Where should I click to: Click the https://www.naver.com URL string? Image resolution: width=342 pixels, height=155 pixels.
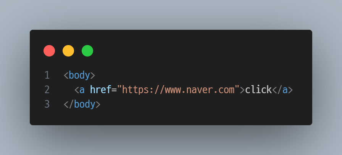(178, 90)
